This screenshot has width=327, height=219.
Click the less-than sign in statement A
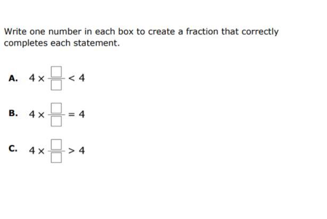pyautogui.click(x=71, y=79)
